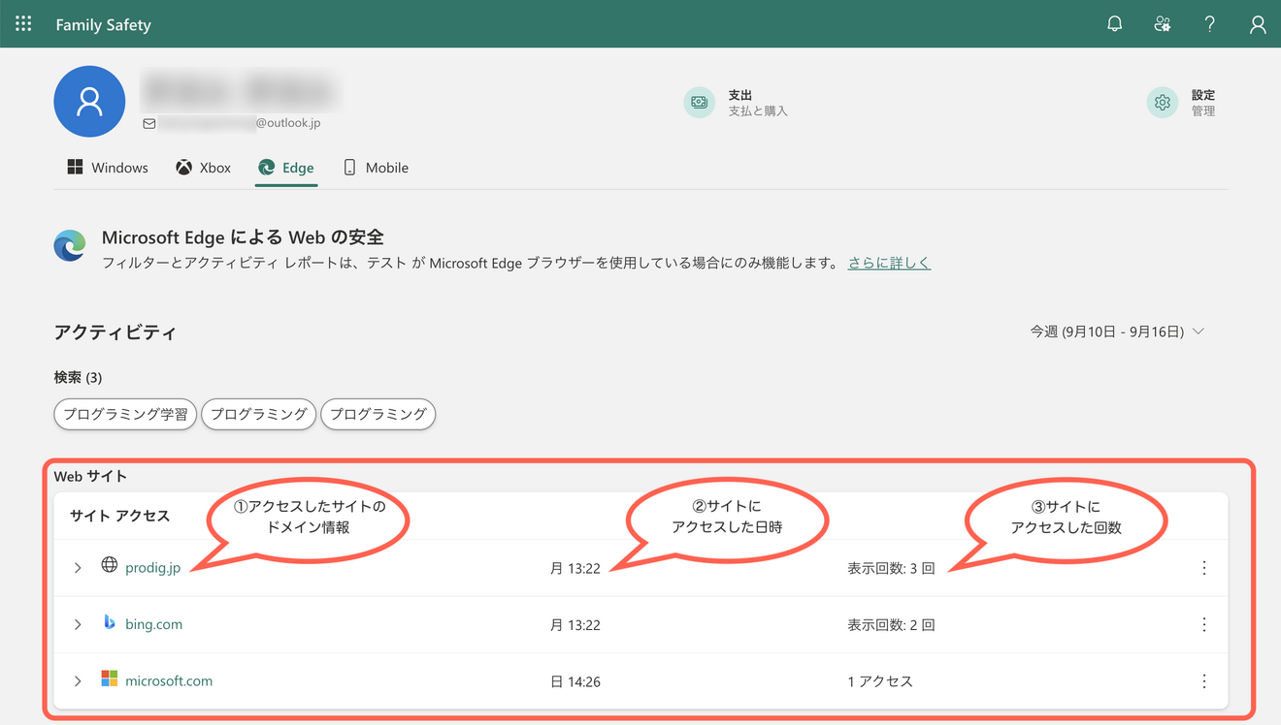
Task: Switch to the Xbox tab
Action: 203,168
